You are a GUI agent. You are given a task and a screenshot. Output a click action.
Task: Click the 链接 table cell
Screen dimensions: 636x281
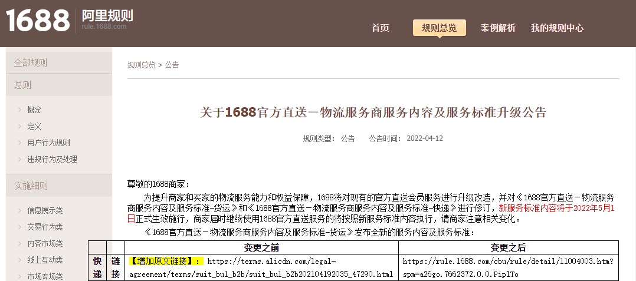click(116, 267)
